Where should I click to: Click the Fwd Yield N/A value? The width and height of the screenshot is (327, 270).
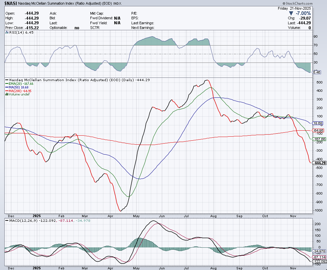(117, 23)
